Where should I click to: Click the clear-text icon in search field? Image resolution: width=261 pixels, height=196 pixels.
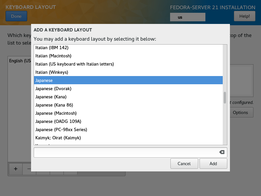(x=222, y=152)
